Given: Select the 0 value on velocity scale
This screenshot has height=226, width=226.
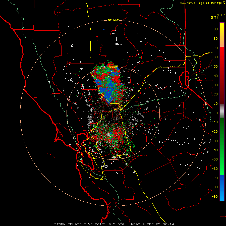Looking at the screenshot, I should [x=217, y=113].
